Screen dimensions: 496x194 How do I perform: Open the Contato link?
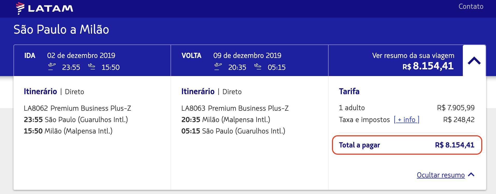pyautogui.click(x=471, y=6)
